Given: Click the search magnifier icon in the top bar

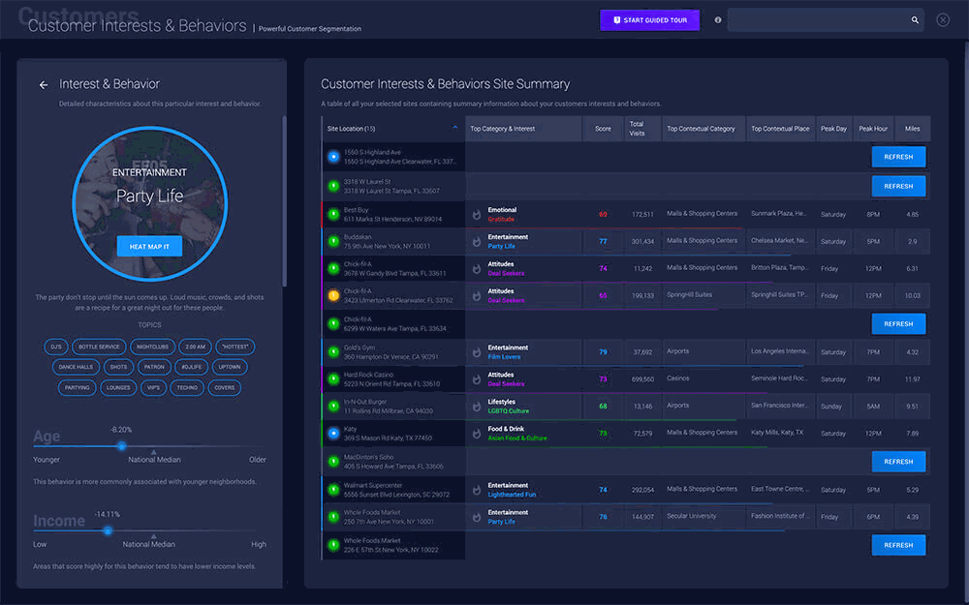Looking at the screenshot, I should (x=913, y=19).
